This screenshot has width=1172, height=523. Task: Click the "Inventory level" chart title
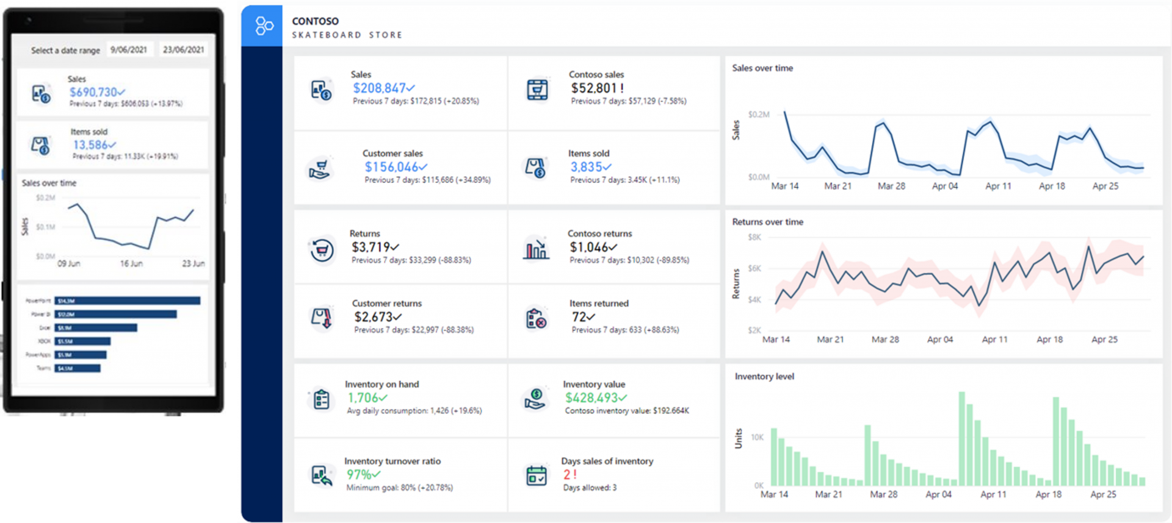coord(764,377)
